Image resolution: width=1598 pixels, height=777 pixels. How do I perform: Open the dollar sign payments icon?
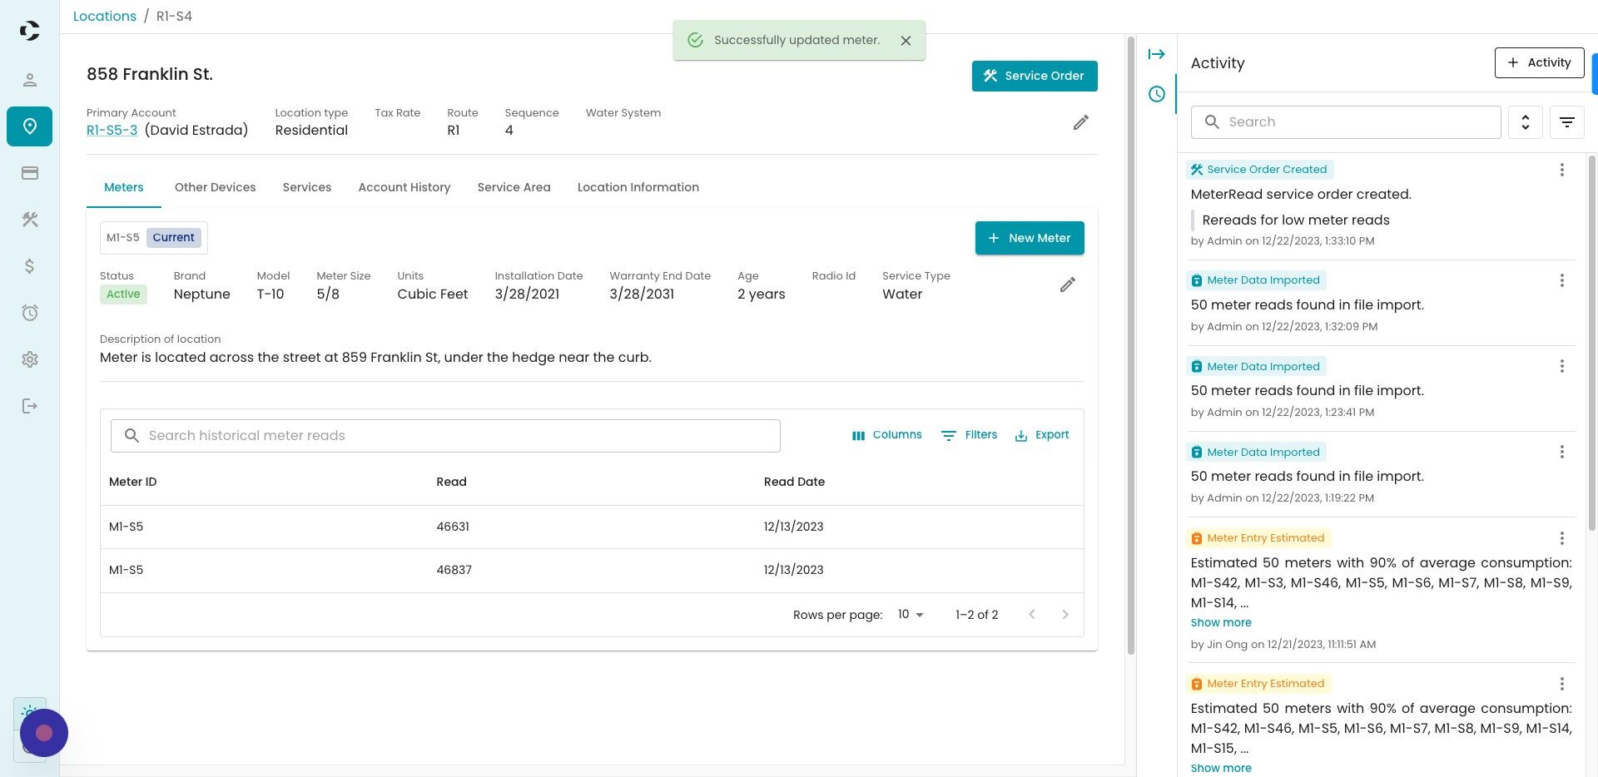pyautogui.click(x=29, y=266)
